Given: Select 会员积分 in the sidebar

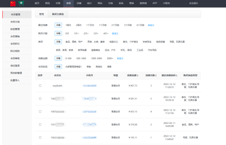Looking at the screenshot, I should (x=17, y=44).
